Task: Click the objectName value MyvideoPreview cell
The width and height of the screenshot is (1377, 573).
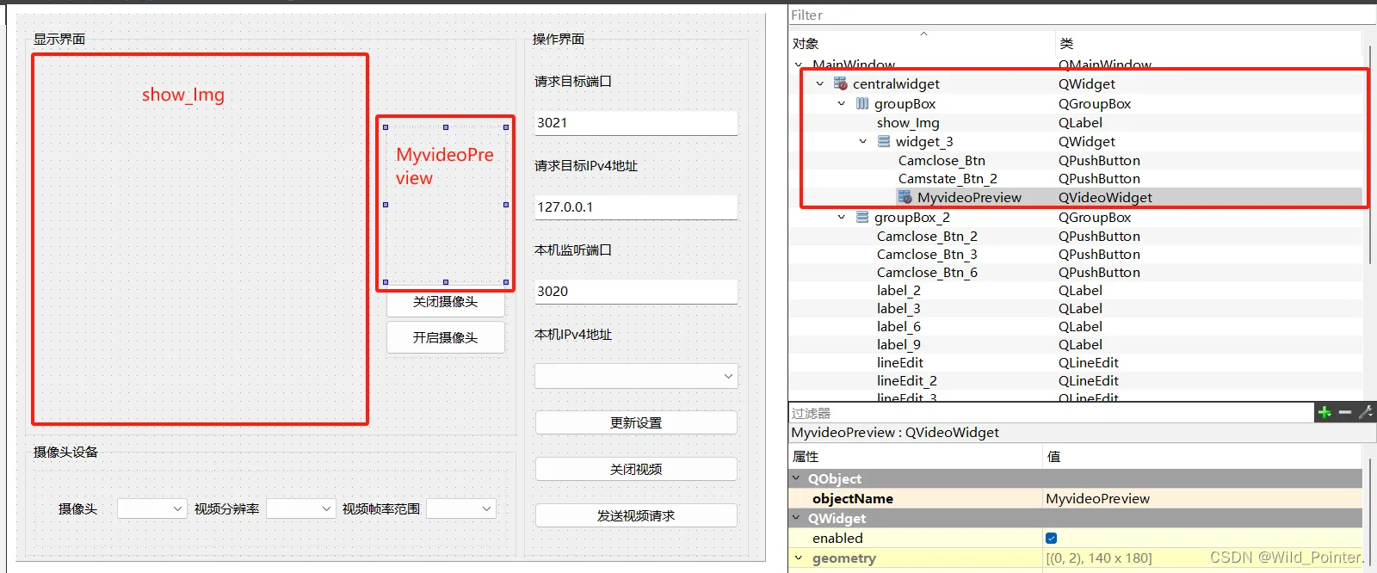Action: coord(1202,498)
